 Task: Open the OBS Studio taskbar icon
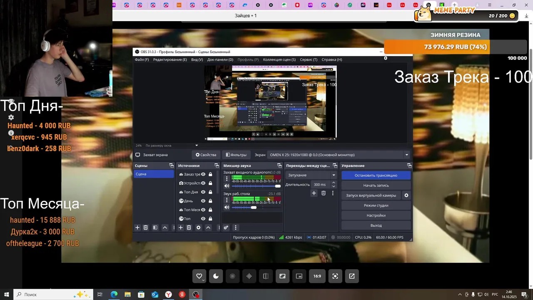pyautogui.click(x=196, y=295)
